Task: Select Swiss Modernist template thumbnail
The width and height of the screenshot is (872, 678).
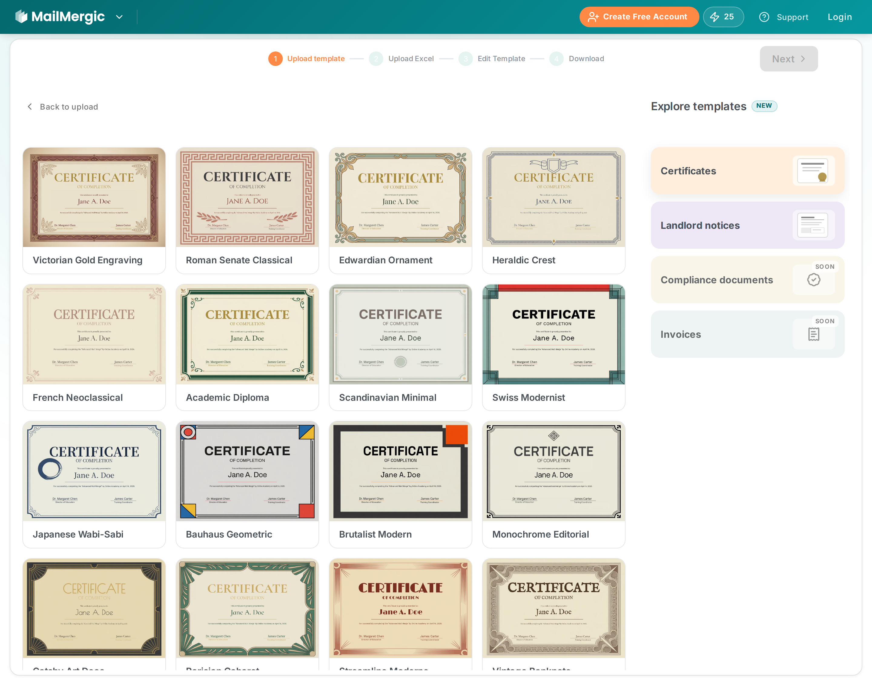Action: pyautogui.click(x=553, y=334)
